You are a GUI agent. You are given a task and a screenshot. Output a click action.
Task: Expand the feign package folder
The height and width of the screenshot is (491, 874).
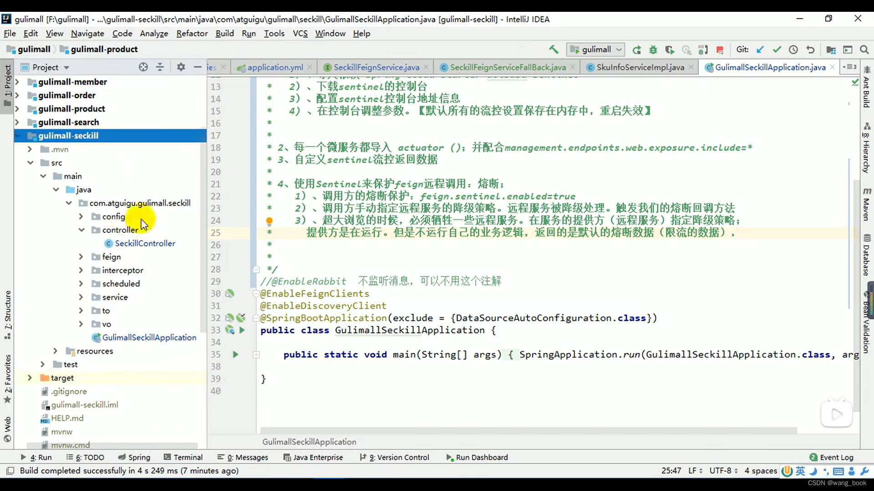click(81, 256)
